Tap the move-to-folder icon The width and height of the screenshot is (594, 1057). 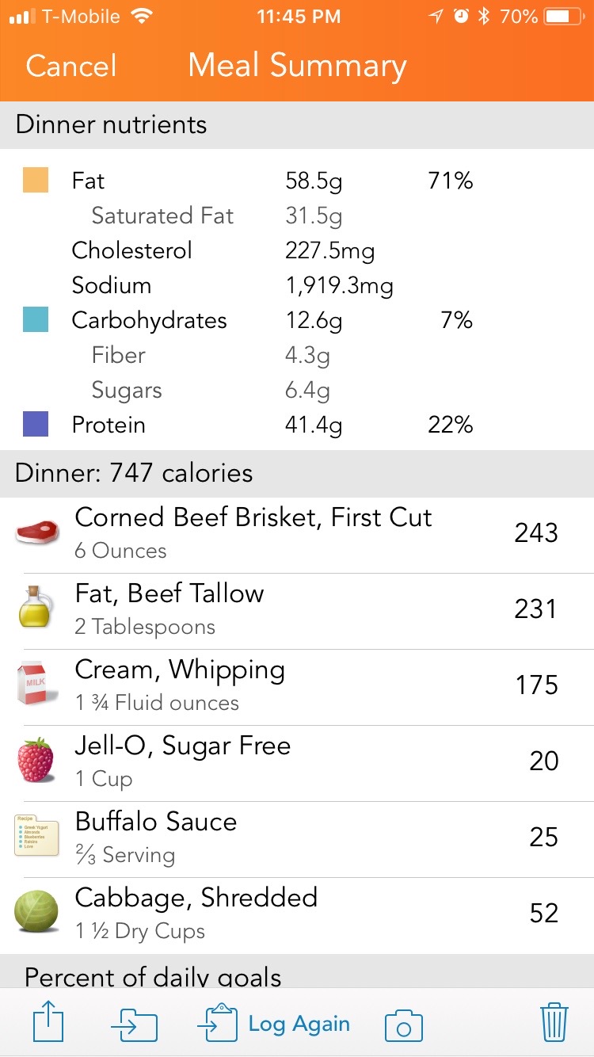(134, 1025)
